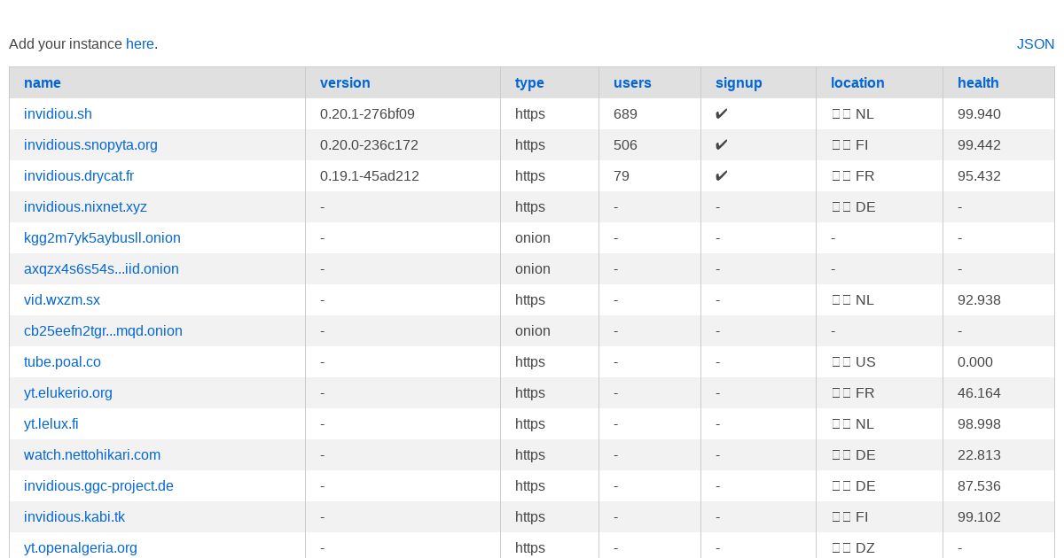Click the health value 46.164
This screenshot has width=1064, height=558.
pyautogui.click(x=979, y=392)
